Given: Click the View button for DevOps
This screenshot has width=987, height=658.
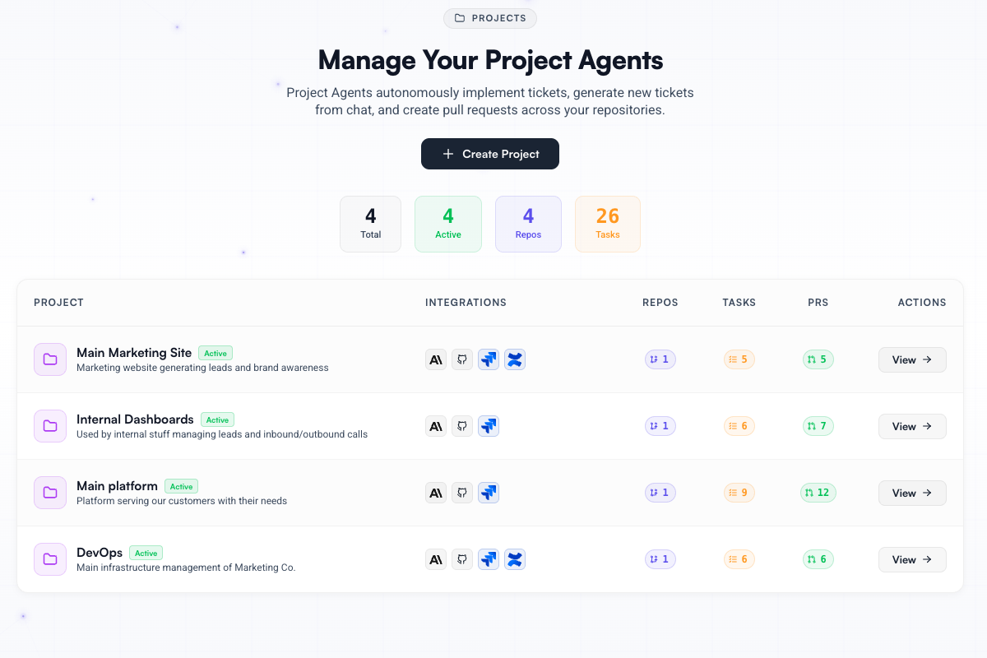Looking at the screenshot, I should coord(912,559).
